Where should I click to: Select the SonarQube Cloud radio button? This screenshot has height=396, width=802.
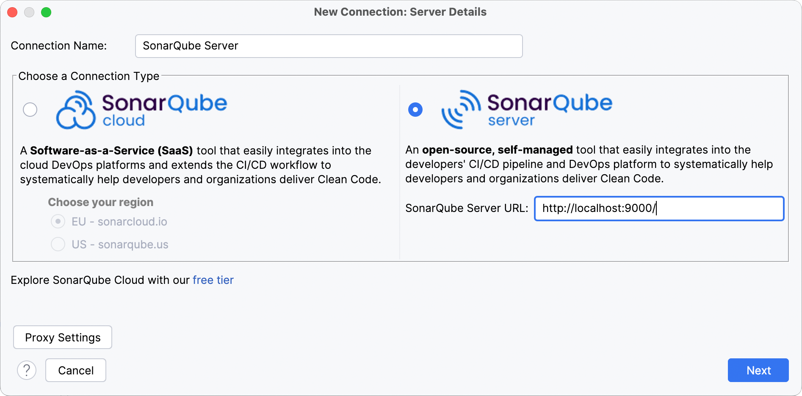point(30,110)
